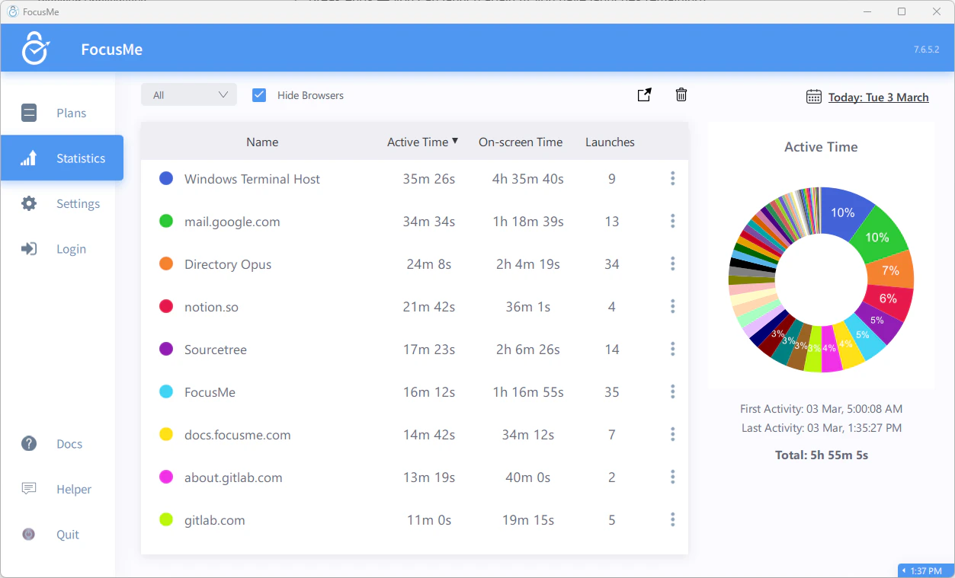Select the Windows Terminal Host name
Screen dimensions: 955x578
click(252, 179)
